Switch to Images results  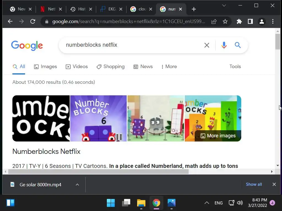45,66
